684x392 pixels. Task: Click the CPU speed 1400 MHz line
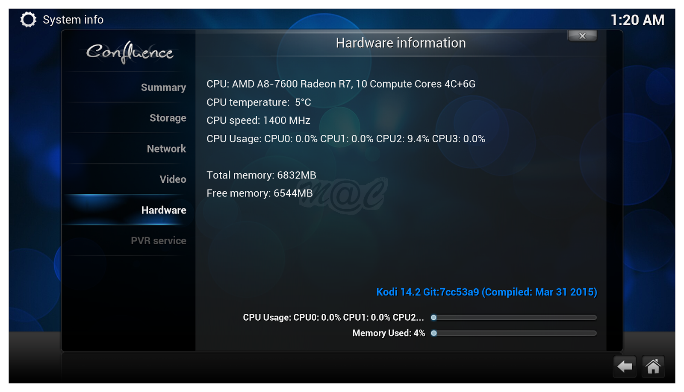258,120
